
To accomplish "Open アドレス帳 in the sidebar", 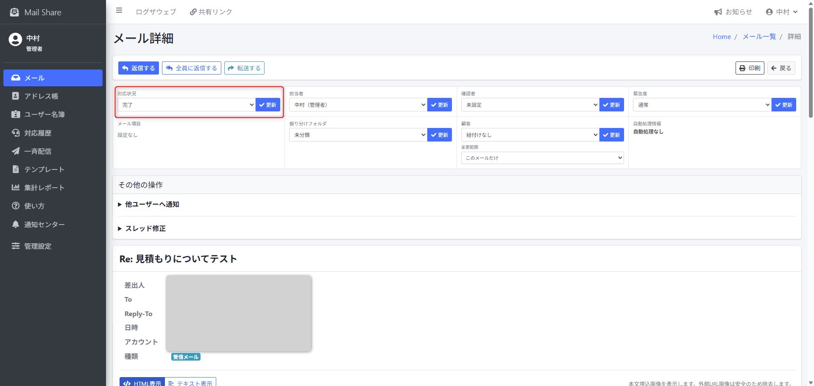I will (x=53, y=96).
